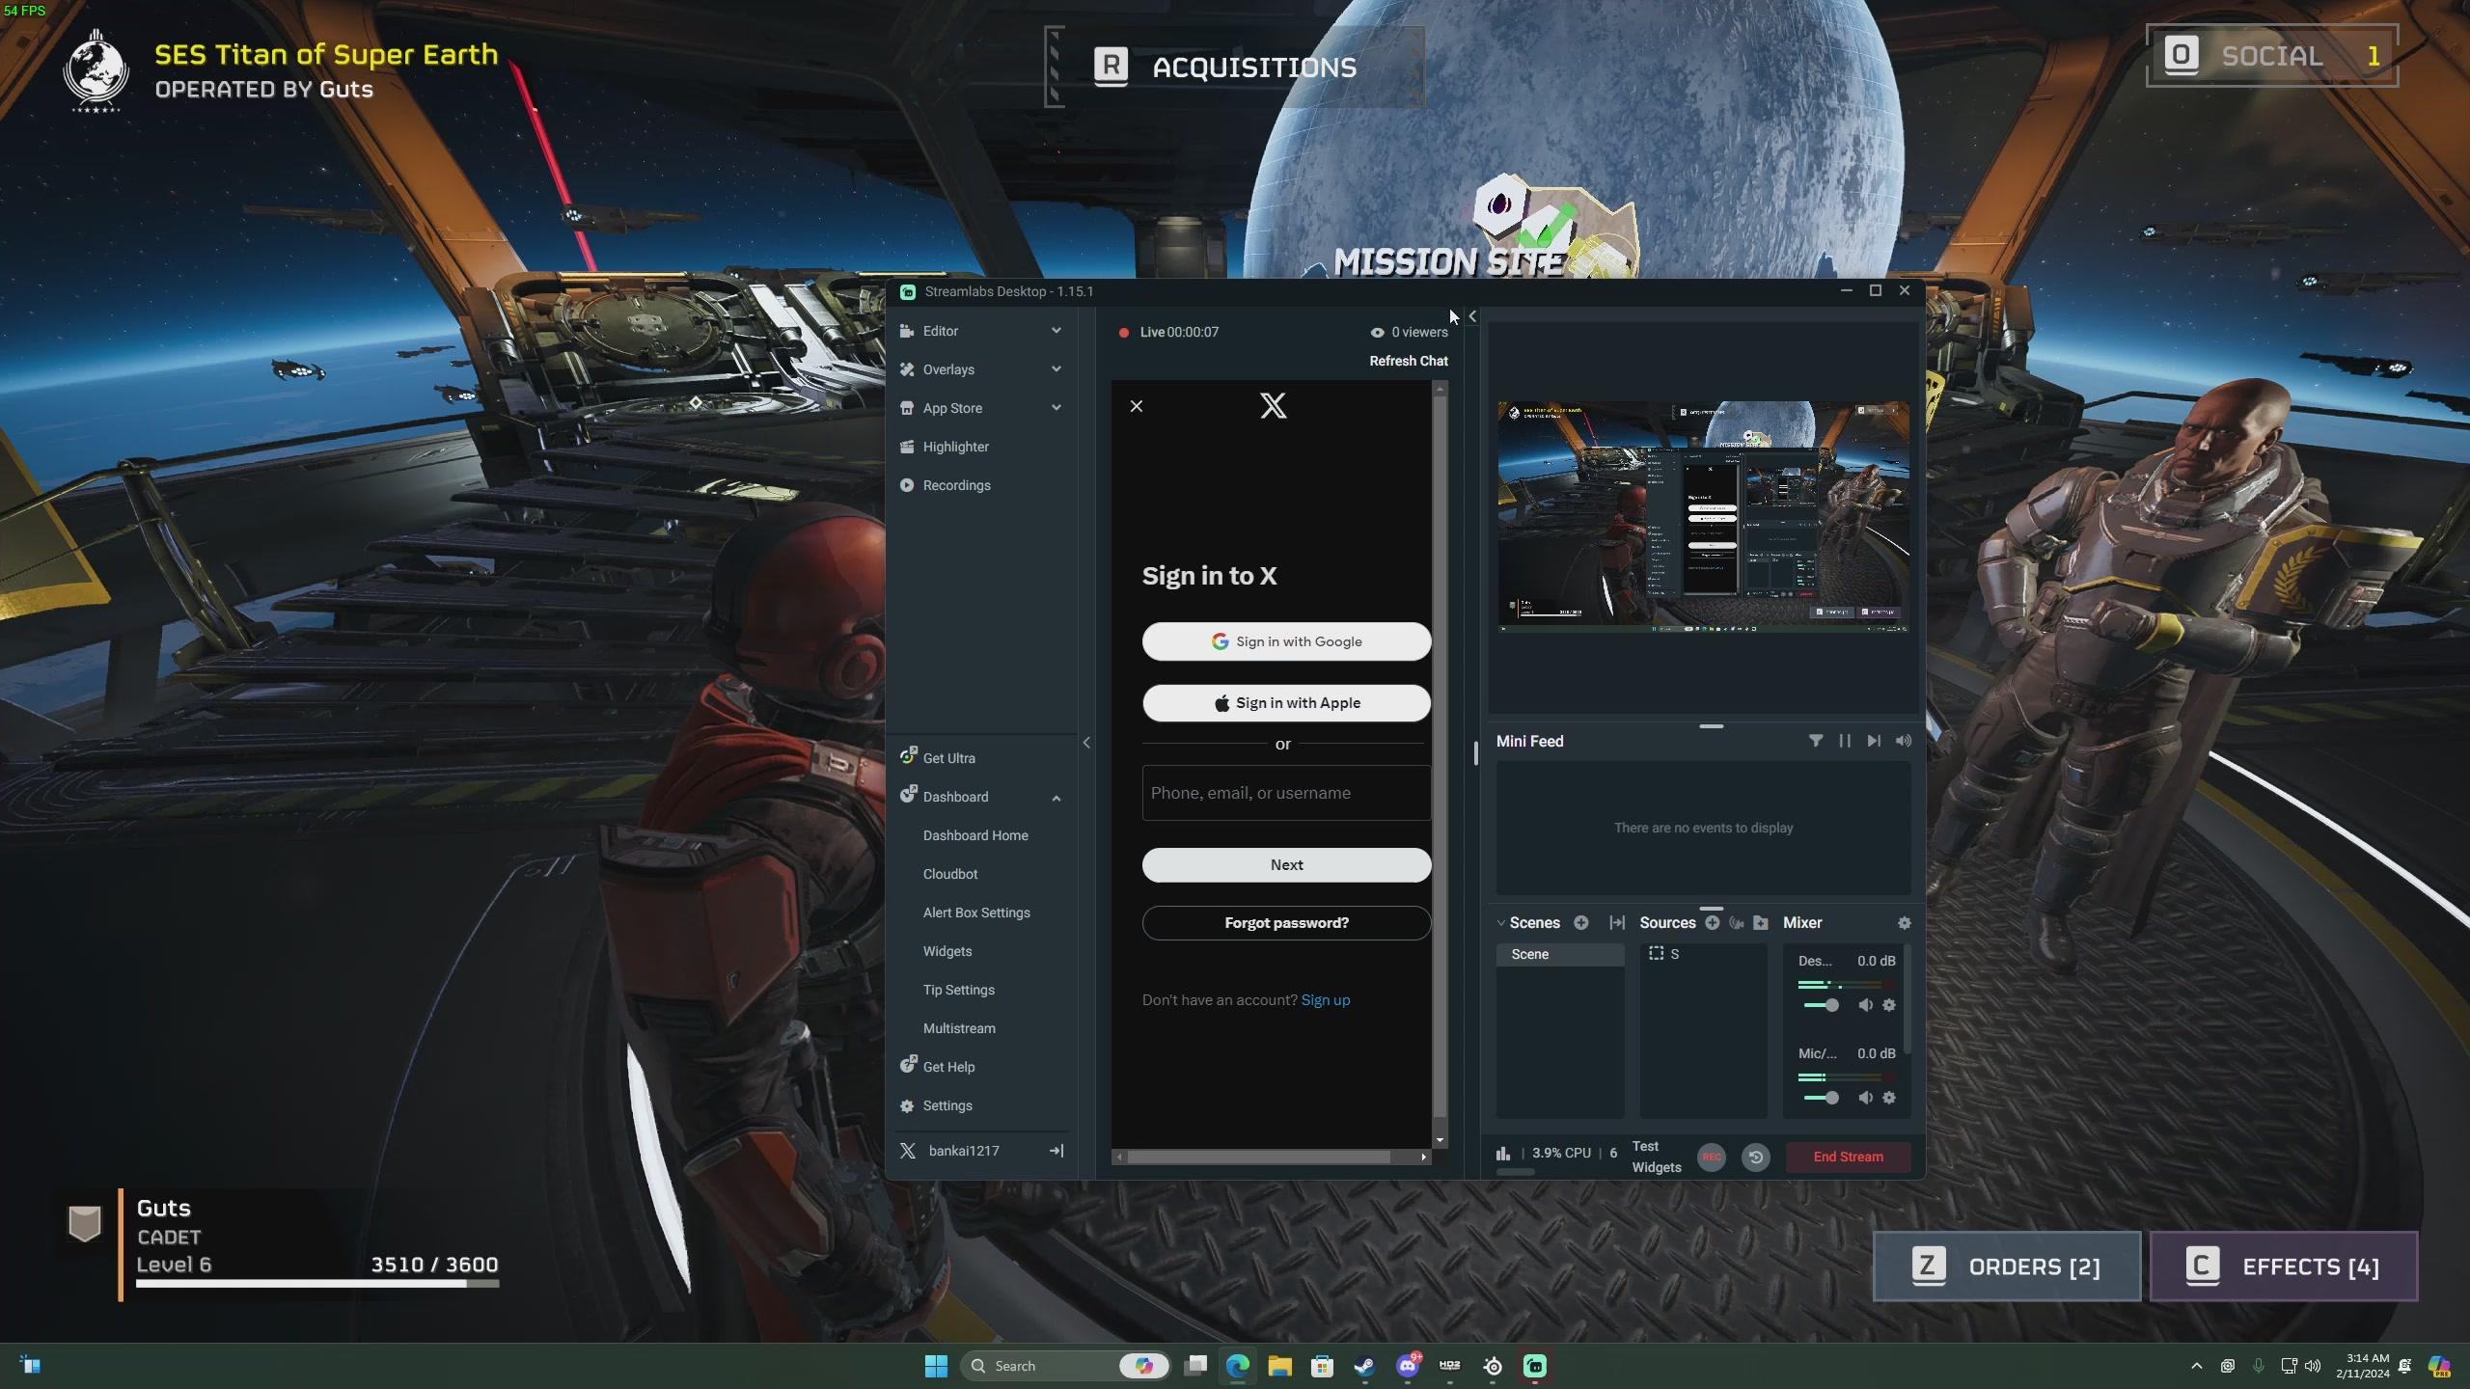The height and width of the screenshot is (1389, 2470).
Task: Pause the Mini Feed event stream
Action: pos(1845,740)
